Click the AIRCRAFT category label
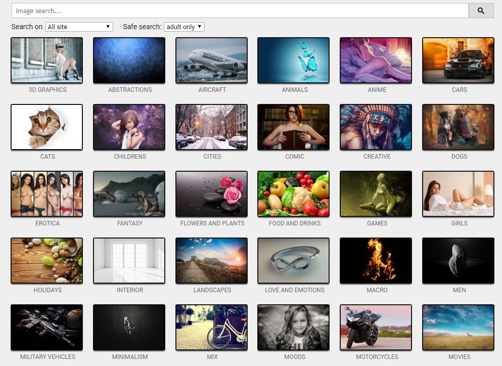Image resolution: width=502 pixels, height=366 pixels. pyautogui.click(x=212, y=90)
